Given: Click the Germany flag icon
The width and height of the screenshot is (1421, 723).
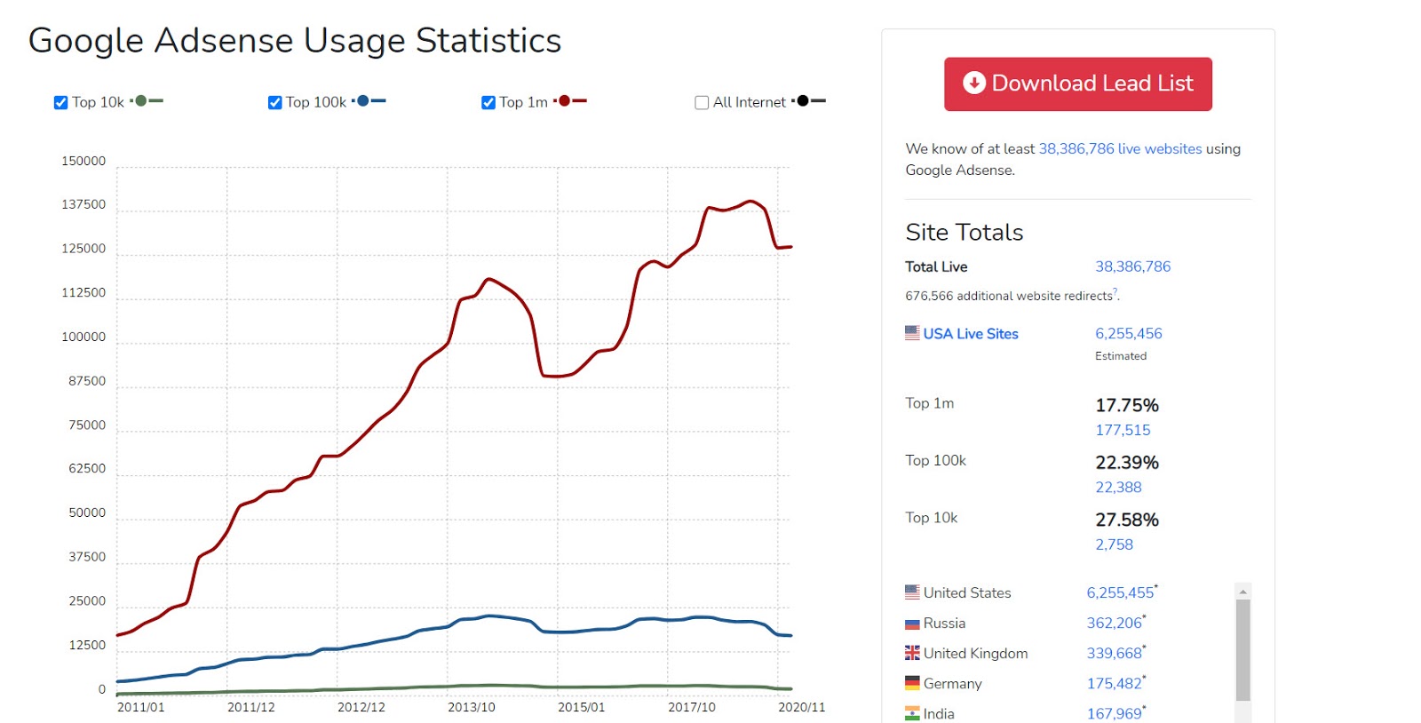Looking at the screenshot, I should [912, 683].
